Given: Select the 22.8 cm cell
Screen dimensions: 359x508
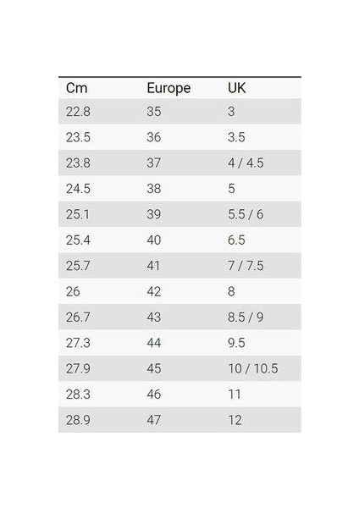Looking at the screenshot, I should 78,112.
